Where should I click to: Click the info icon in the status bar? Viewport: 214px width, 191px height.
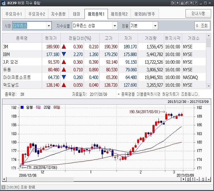(x=3, y=187)
